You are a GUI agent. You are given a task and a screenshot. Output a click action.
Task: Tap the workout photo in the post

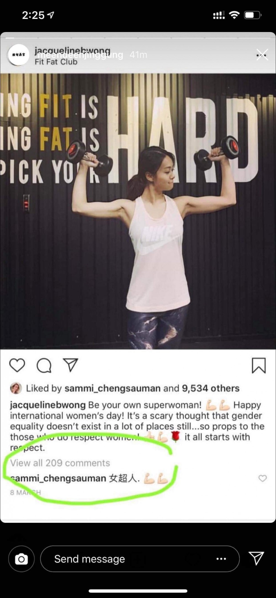click(138, 211)
